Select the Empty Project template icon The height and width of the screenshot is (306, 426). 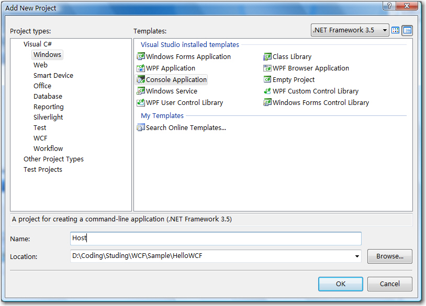tap(267, 79)
